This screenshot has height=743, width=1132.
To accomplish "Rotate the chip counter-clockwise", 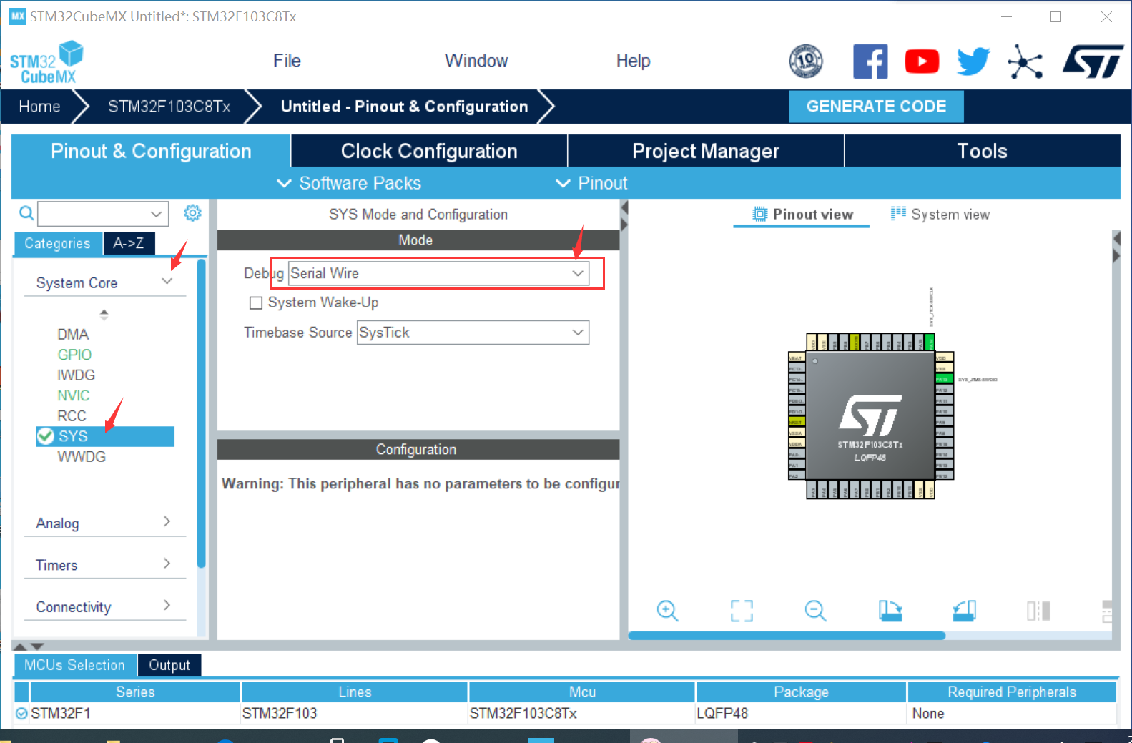I will [x=965, y=611].
